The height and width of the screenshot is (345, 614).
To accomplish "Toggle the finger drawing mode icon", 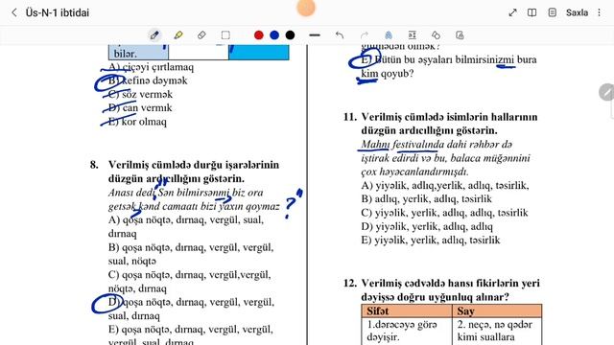I will 388,35.
